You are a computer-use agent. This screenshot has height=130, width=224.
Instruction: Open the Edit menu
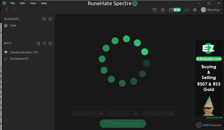click(x=22, y=3)
